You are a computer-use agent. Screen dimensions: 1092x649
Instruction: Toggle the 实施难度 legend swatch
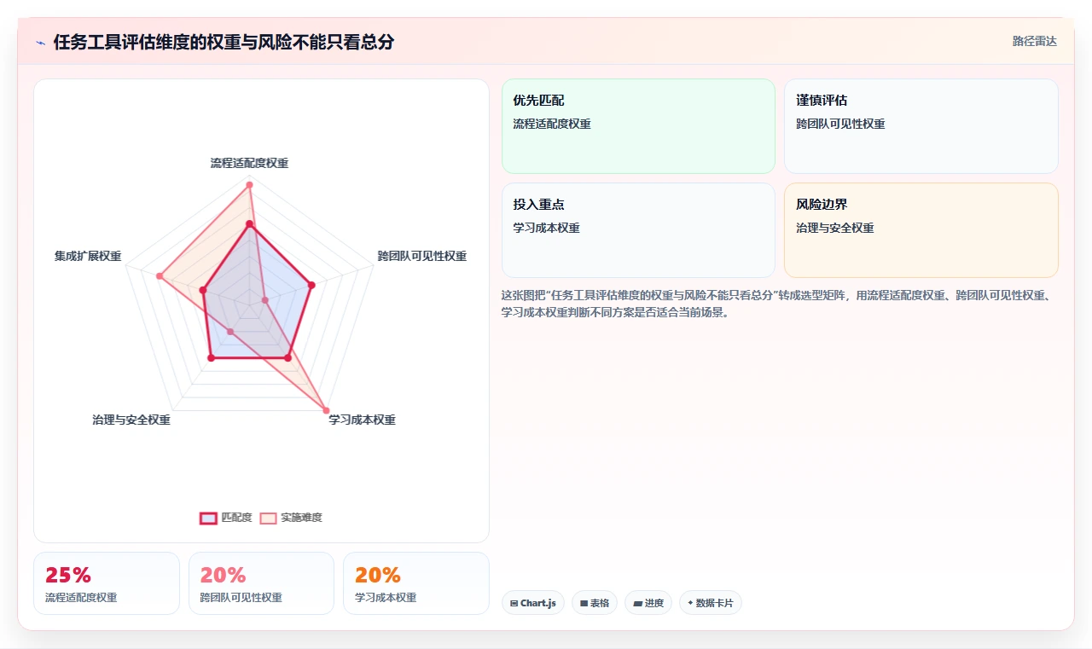[x=269, y=518]
